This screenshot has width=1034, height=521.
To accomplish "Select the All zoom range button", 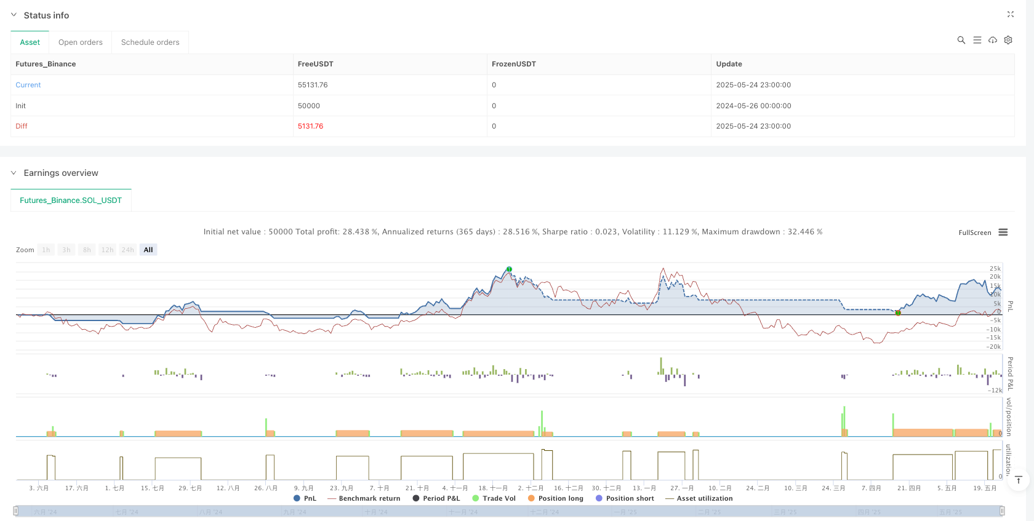I will coord(148,250).
